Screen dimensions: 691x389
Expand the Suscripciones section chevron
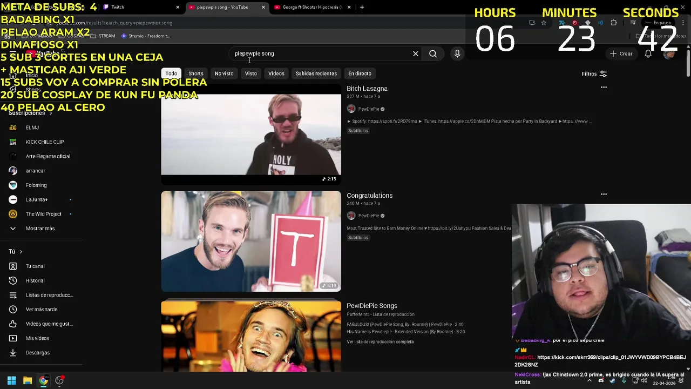pyautogui.click(x=51, y=113)
